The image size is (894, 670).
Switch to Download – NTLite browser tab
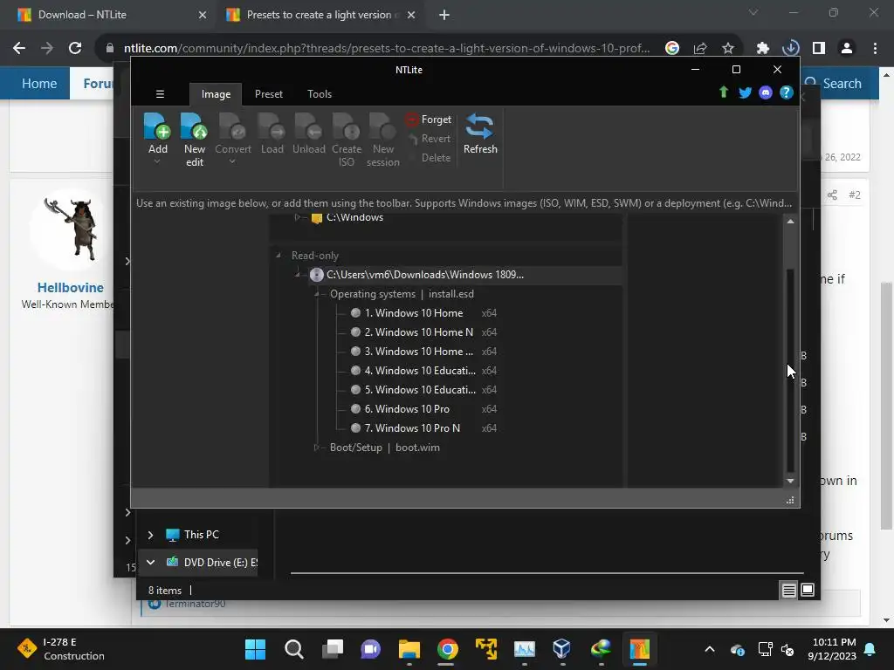click(x=113, y=15)
